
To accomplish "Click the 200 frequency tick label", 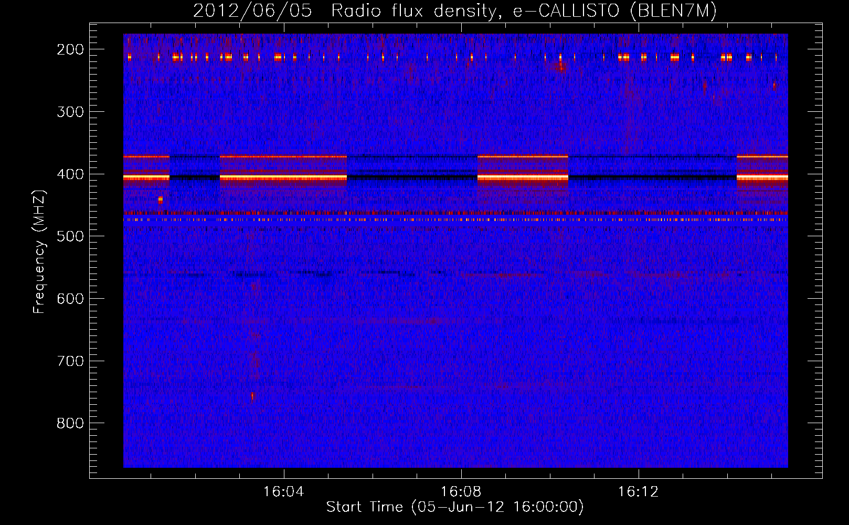I will pos(70,49).
